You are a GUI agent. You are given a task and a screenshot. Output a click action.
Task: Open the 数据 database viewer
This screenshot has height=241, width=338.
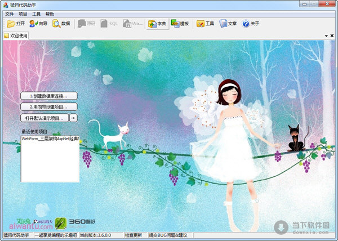(61, 24)
